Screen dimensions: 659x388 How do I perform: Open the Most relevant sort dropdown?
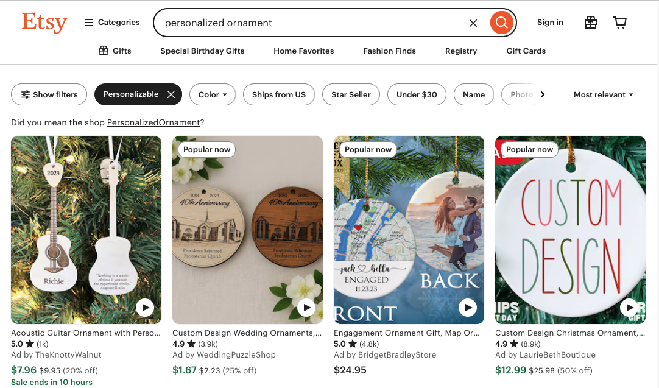[604, 94]
